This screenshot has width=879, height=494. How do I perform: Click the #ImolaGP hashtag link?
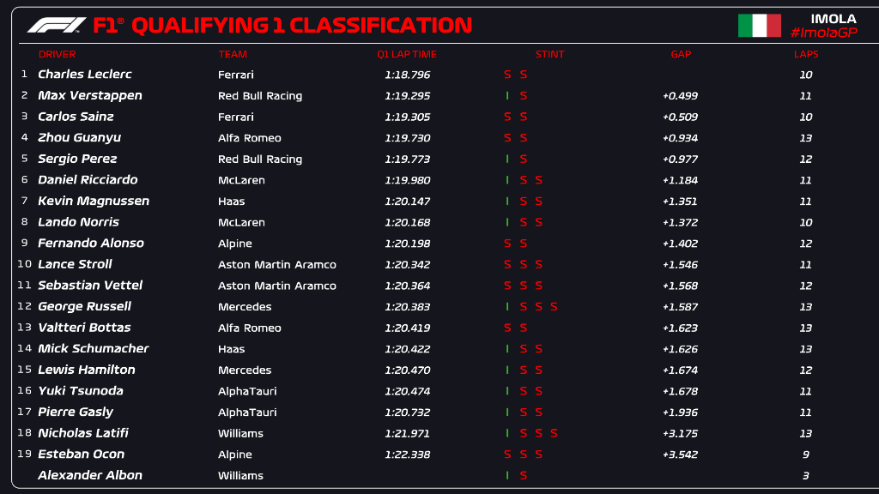coord(822,33)
